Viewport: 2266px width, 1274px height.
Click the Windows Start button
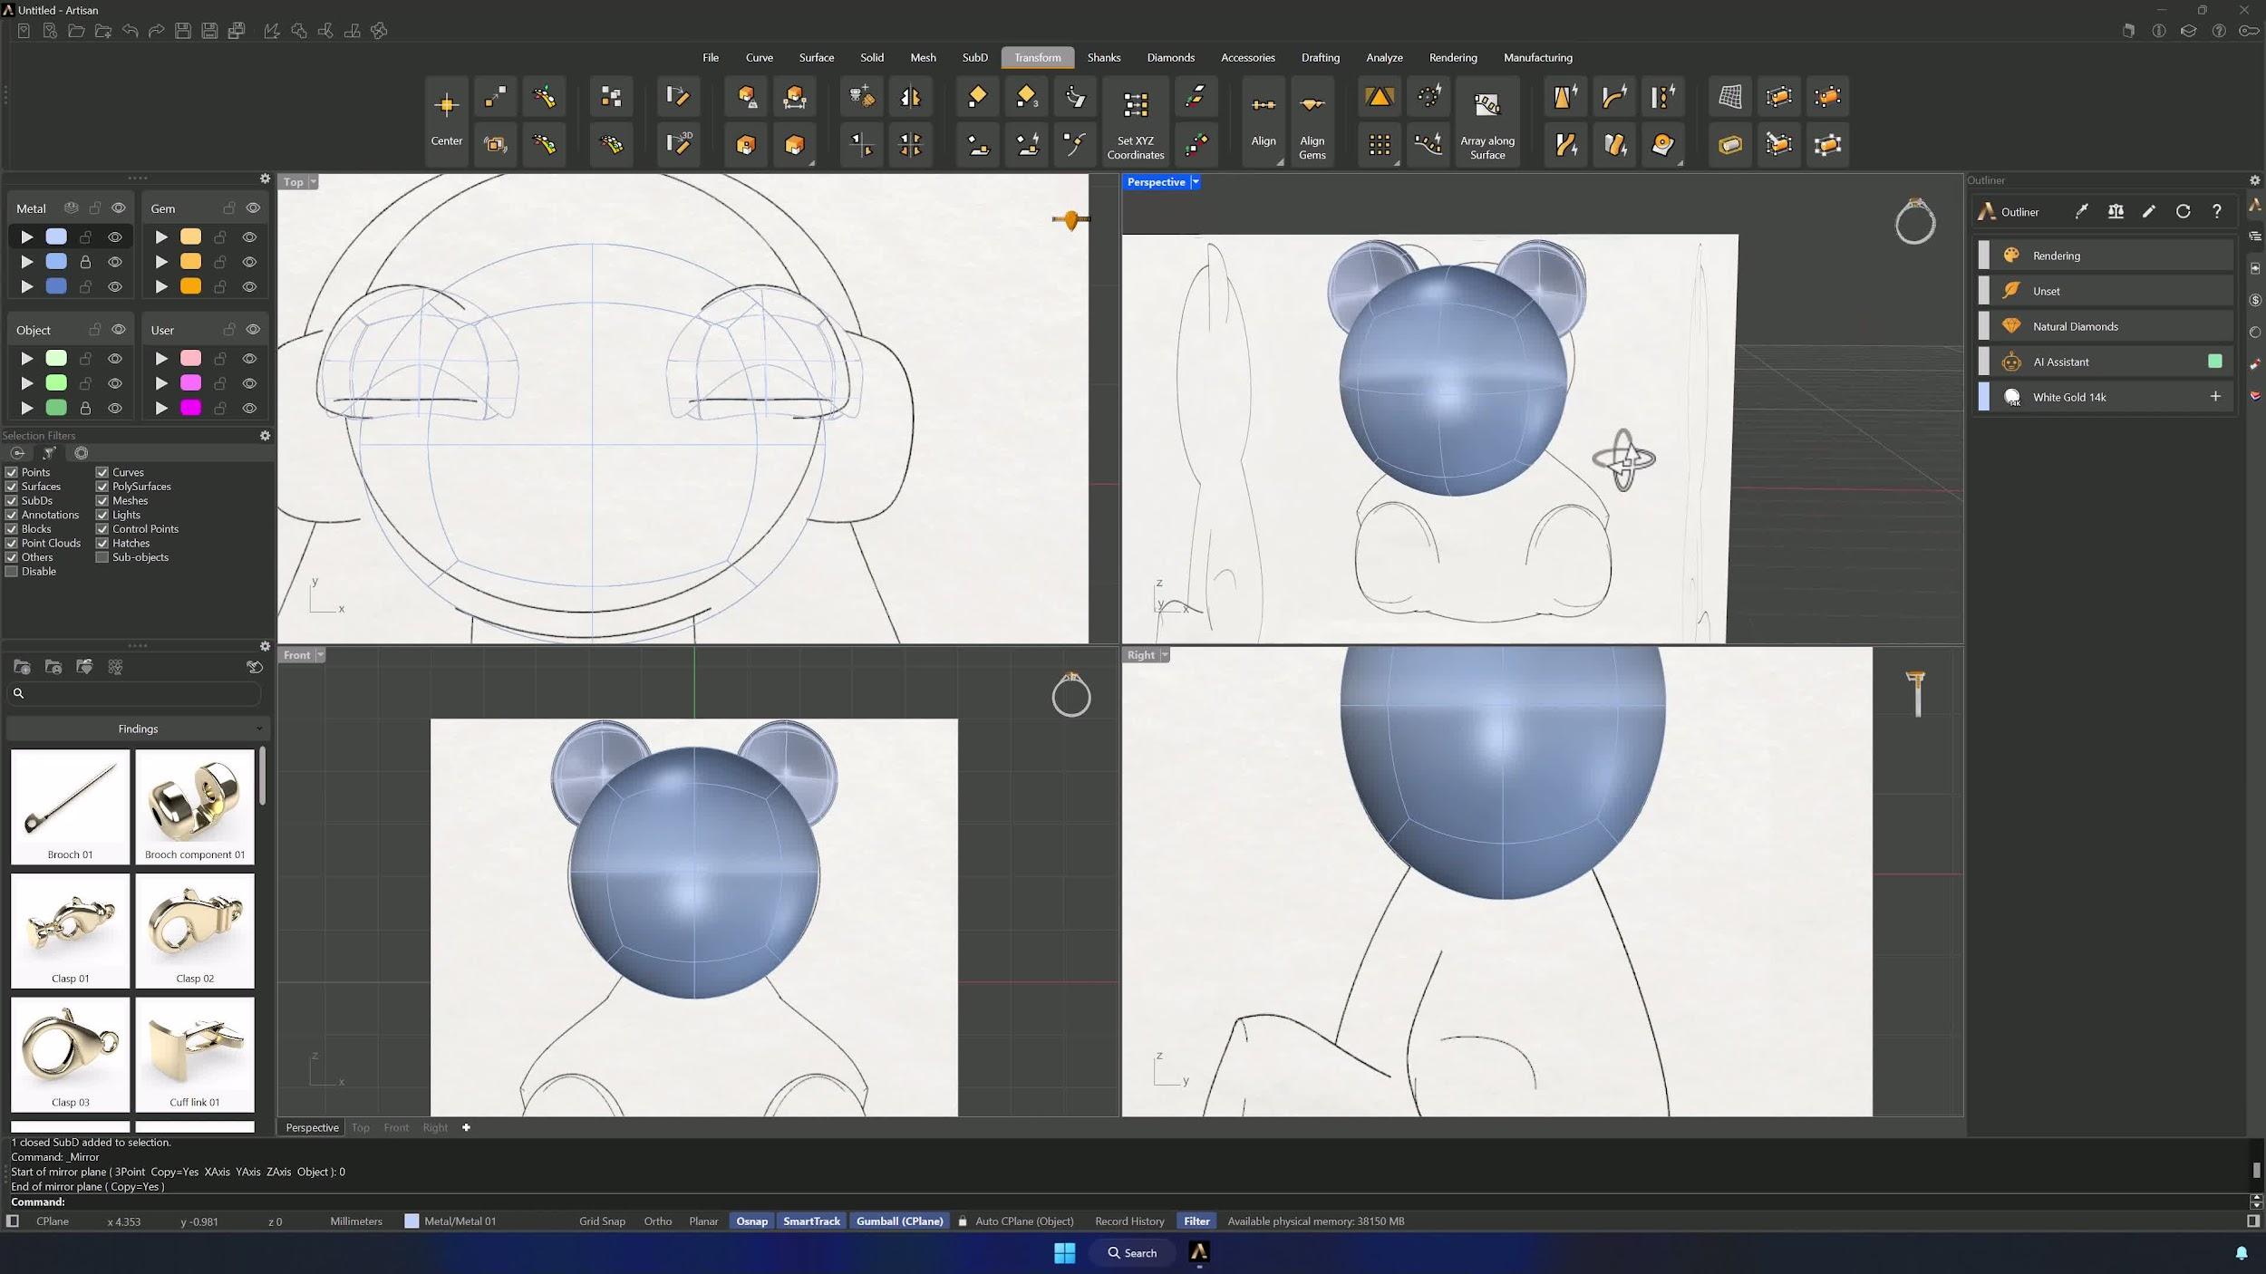click(x=1064, y=1252)
